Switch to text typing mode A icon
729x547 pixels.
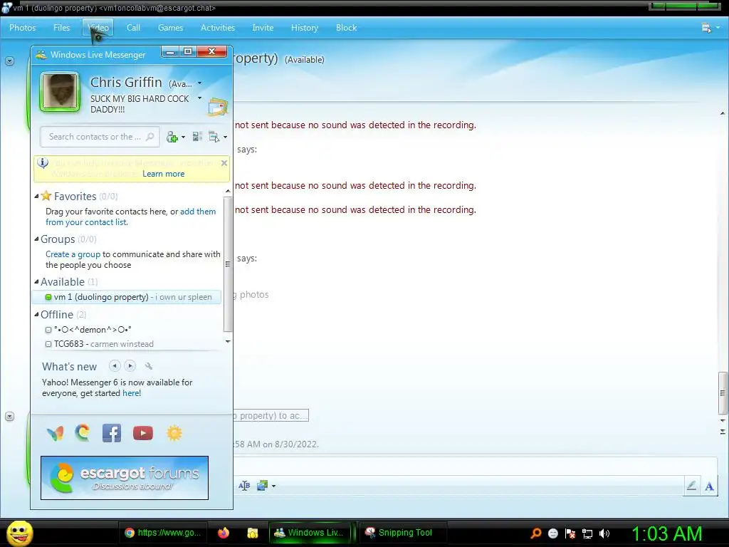[x=709, y=486]
